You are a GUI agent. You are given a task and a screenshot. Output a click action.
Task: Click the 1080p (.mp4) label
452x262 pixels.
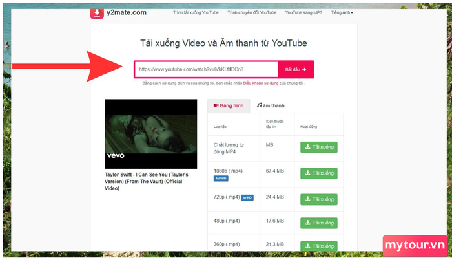click(228, 171)
